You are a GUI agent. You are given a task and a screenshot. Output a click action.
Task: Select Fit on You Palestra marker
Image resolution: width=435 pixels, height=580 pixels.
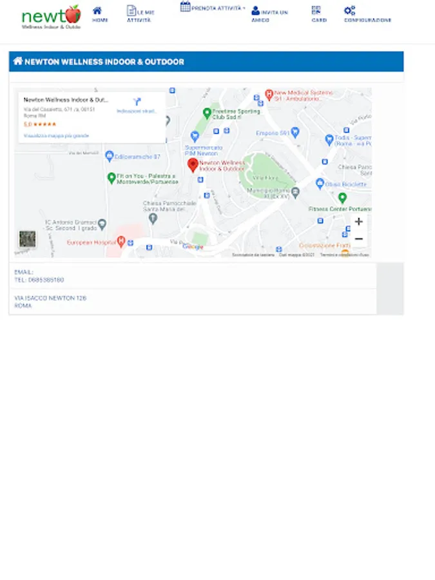click(111, 178)
